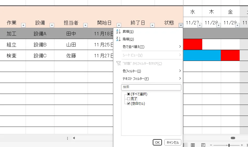Image resolution: width=248 pixels, height=147 pixels.
Task: Select the 設備A cell
Action: [40, 33]
